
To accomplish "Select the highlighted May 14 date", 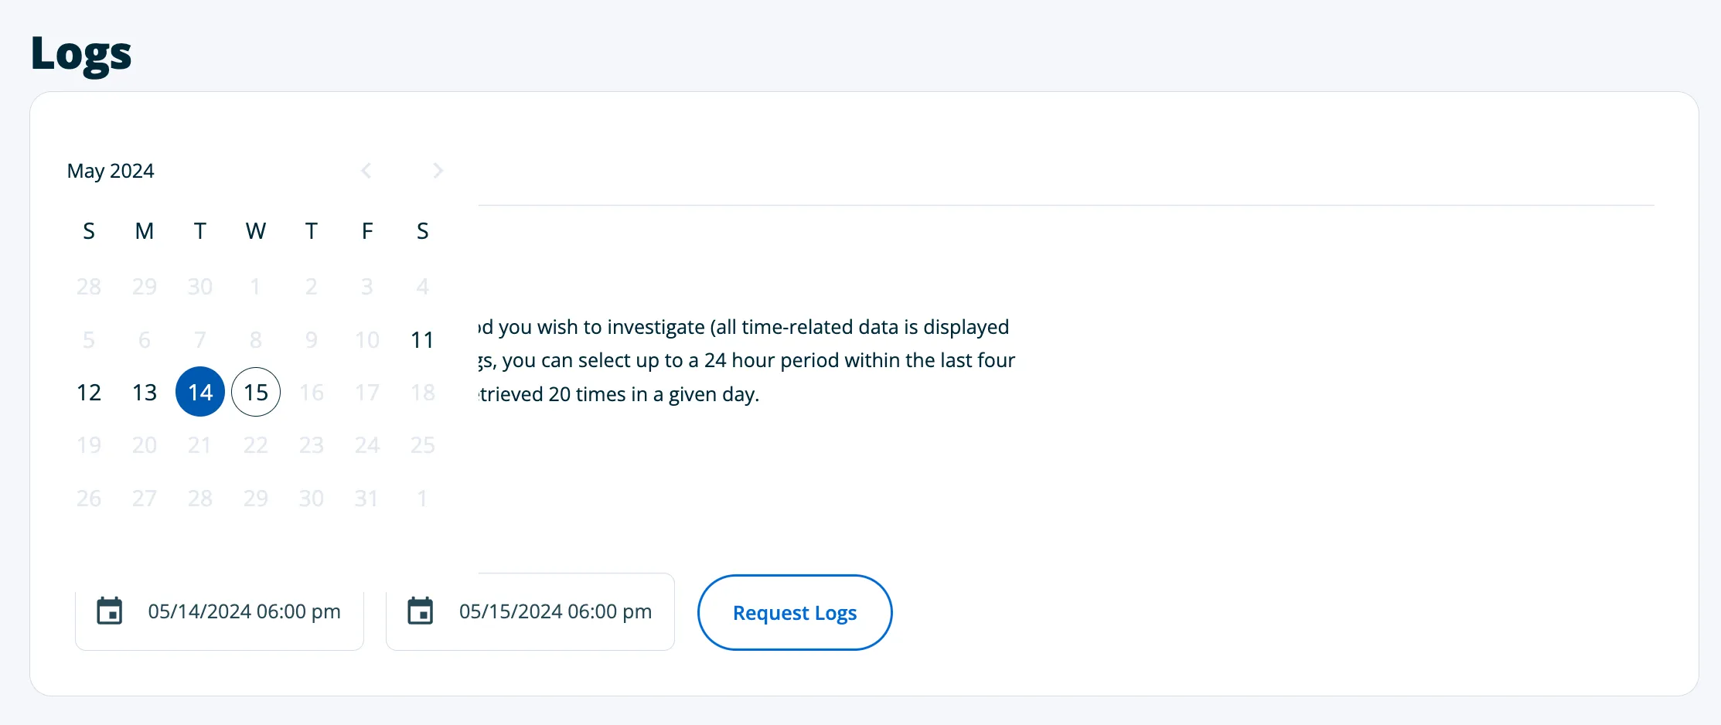I will [200, 393].
